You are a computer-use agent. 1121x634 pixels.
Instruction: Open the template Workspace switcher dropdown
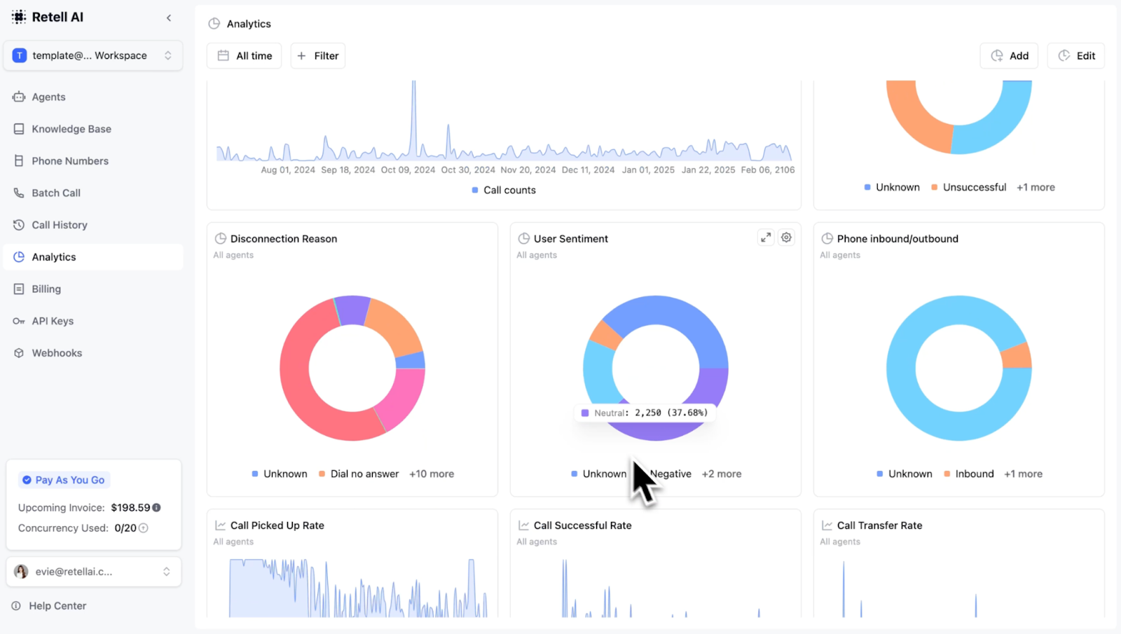[x=93, y=55]
